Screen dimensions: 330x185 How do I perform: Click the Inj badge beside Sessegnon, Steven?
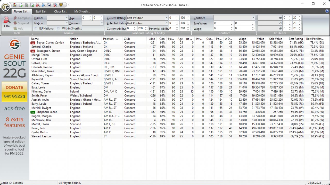tap(33, 51)
